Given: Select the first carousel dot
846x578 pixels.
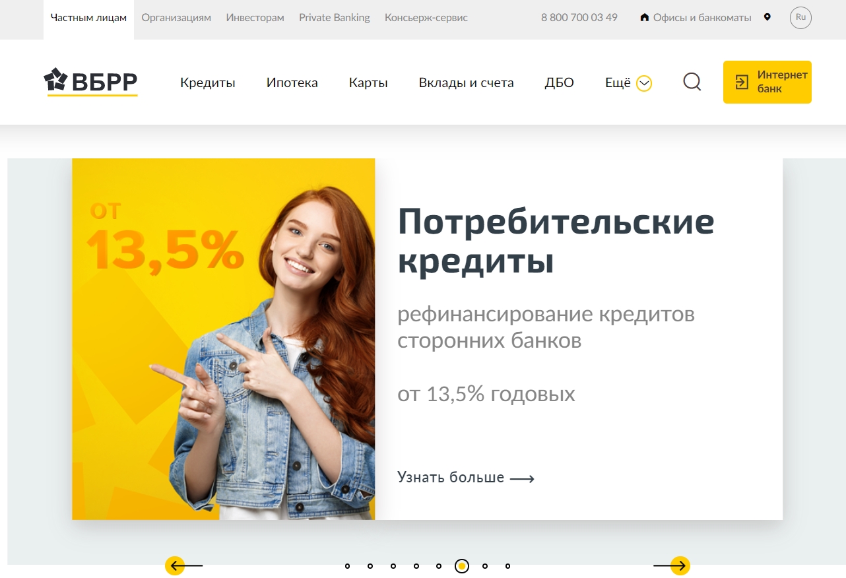Looking at the screenshot, I should click(x=348, y=566).
